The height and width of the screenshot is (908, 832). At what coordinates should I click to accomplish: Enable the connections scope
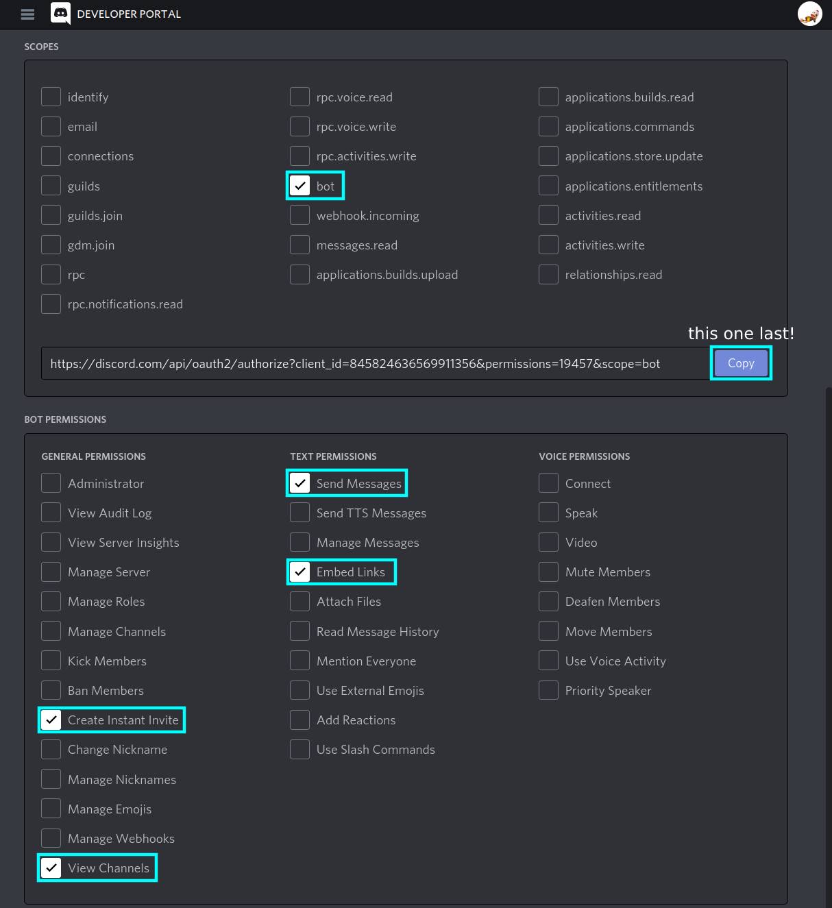pyautogui.click(x=51, y=156)
